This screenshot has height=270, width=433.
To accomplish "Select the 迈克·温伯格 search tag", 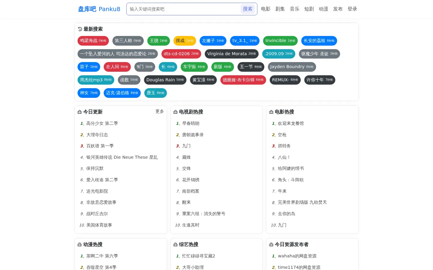I will click(122, 93).
